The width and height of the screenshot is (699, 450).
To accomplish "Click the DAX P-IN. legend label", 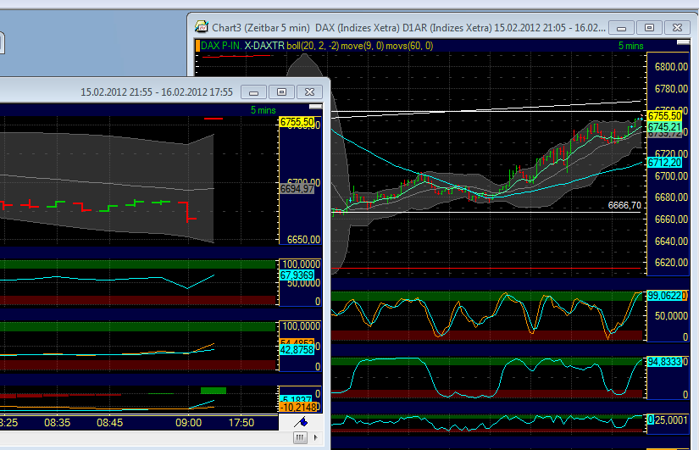I will click(x=221, y=46).
